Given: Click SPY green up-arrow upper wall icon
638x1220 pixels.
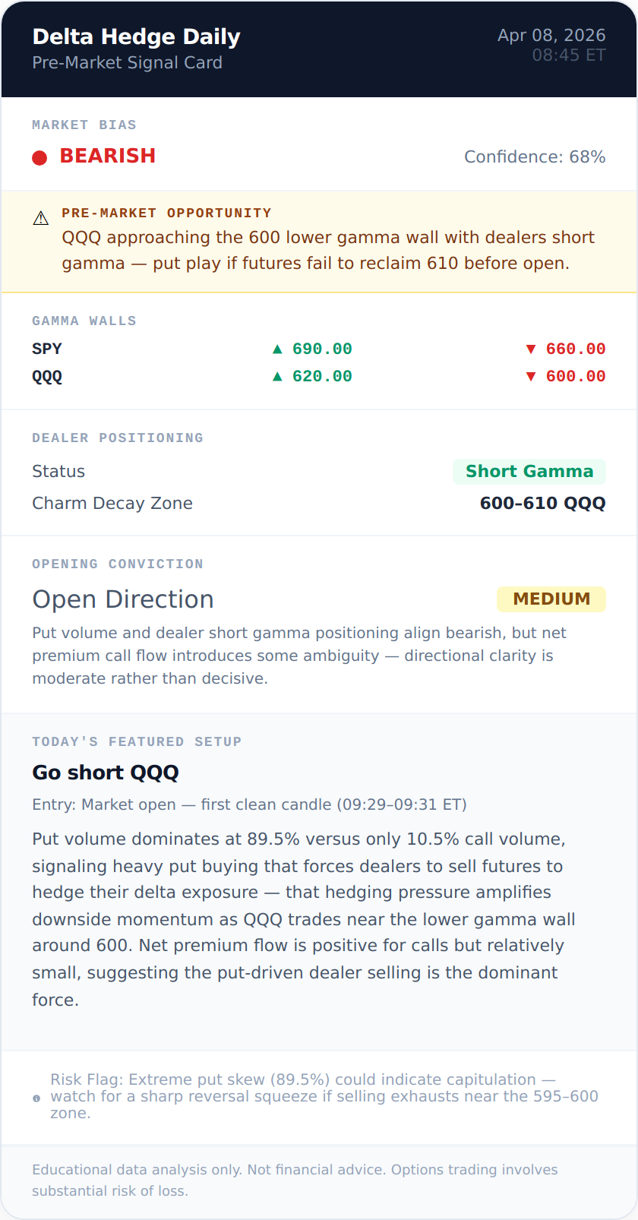Looking at the screenshot, I should pos(277,349).
